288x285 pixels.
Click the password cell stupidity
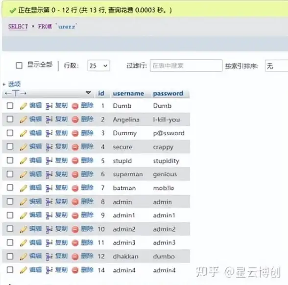(166, 161)
